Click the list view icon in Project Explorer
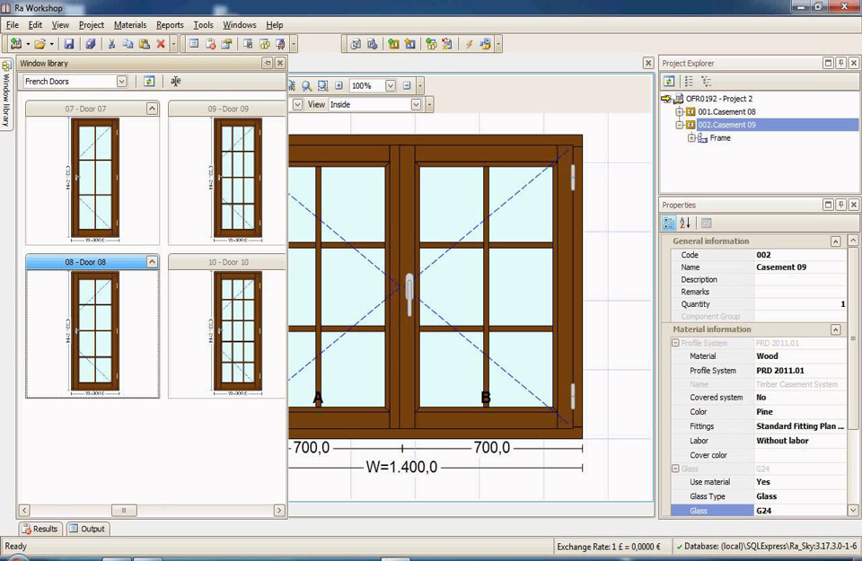Image resolution: width=862 pixels, height=561 pixels. pyautogui.click(x=689, y=82)
